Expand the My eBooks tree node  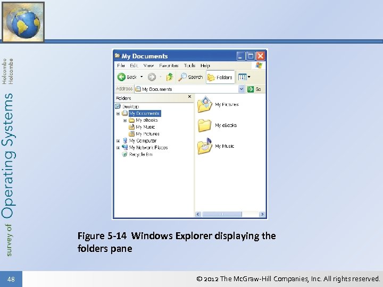point(125,120)
